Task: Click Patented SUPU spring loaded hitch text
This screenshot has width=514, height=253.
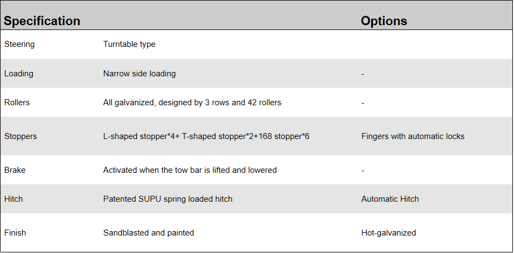Action: pyautogui.click(x=168, y=199)
